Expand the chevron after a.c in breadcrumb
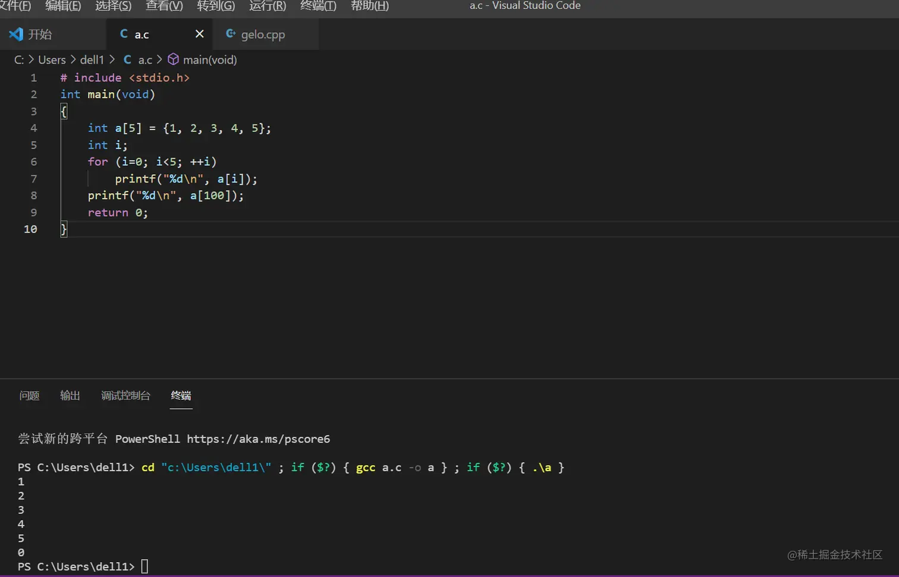Screen dimensions: 899x577 tap(159, 59)
